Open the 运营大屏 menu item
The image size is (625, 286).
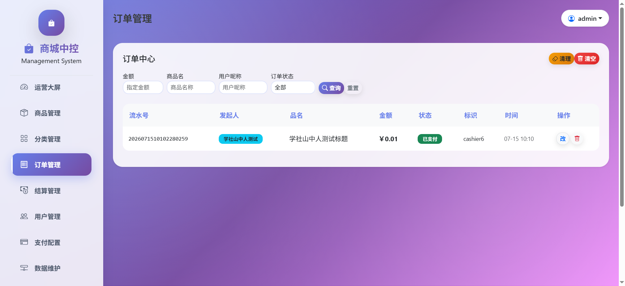pyautogui.click(x=51, y=87)
